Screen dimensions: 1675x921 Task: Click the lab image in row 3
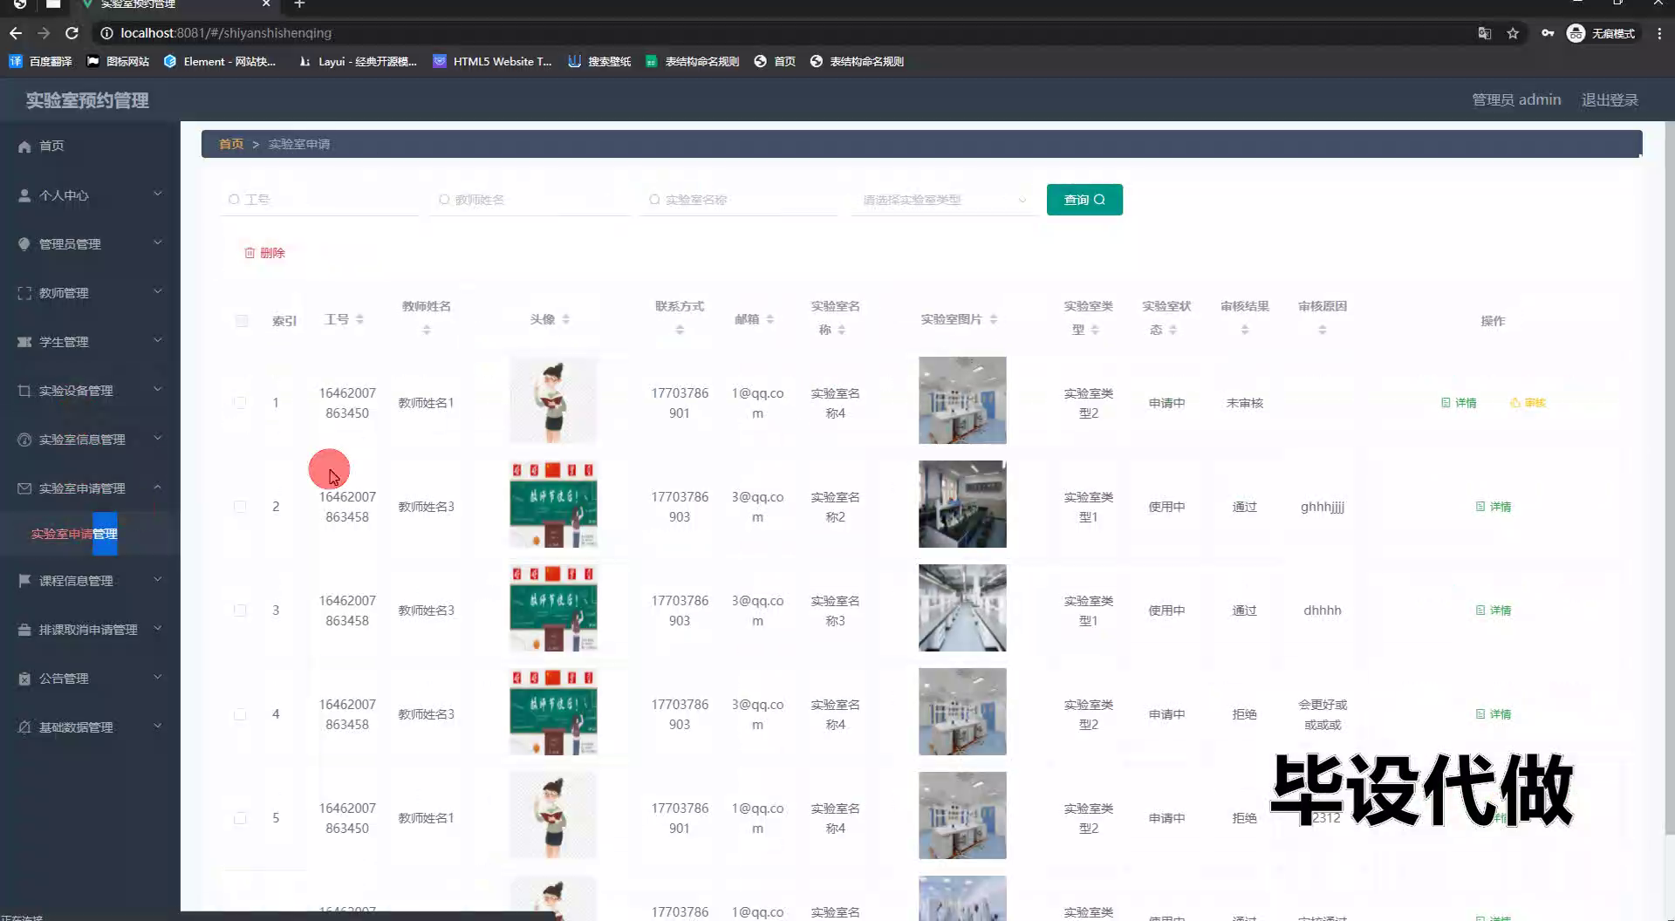click(x=962, y=608)
